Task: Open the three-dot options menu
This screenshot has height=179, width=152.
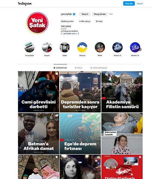Action: [111, 14]
